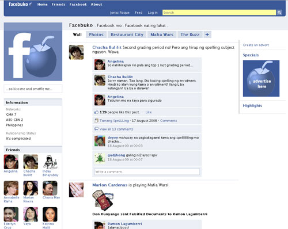Click Like next to 139 people
The height and width of the screenshot is (229, 288).
[x=149, y=112]
